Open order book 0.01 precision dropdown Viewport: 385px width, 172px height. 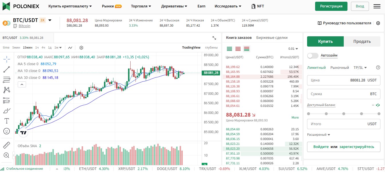[x=293, y=49]
